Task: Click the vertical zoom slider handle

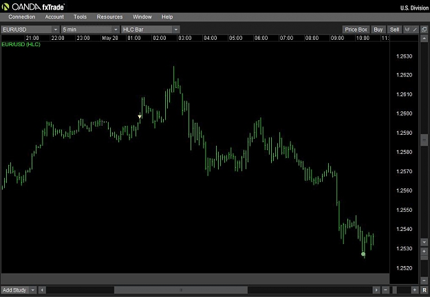Action: point(424,258)
